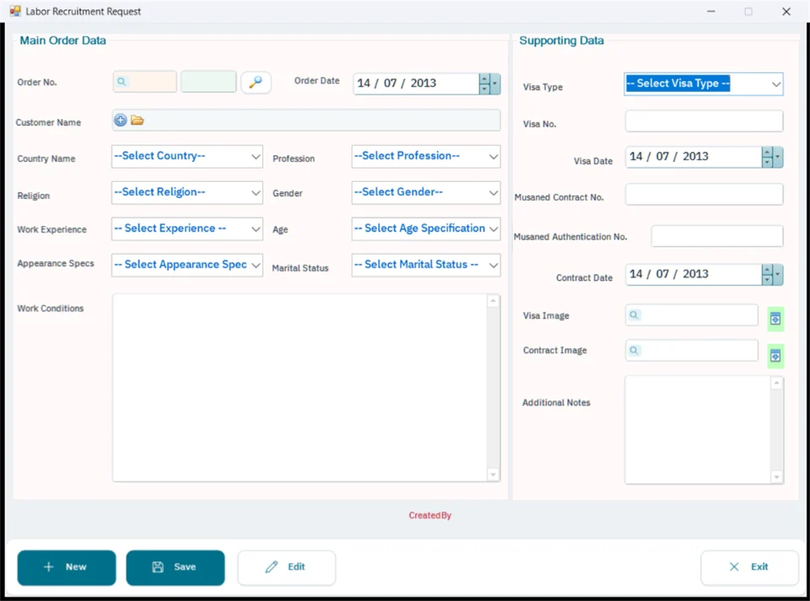Click the Musaned Authentication No. field
Screen dimensions: 810x601
[x=717, y=236]
